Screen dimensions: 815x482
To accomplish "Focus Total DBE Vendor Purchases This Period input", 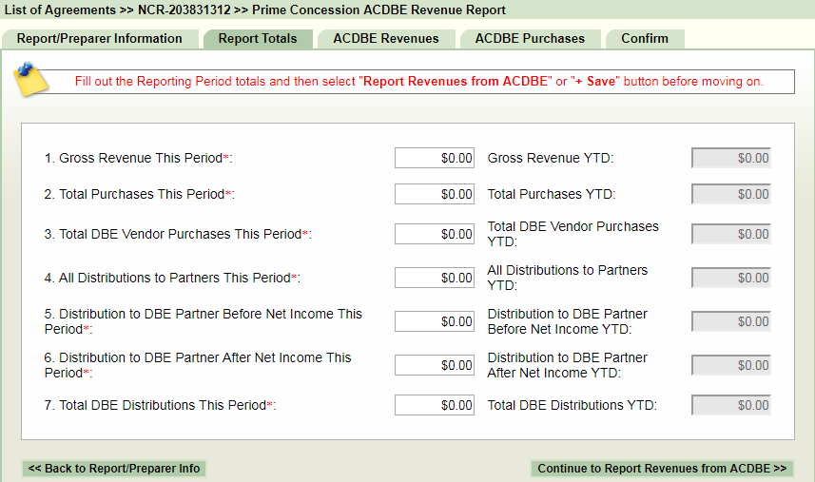I will point(435,234).
